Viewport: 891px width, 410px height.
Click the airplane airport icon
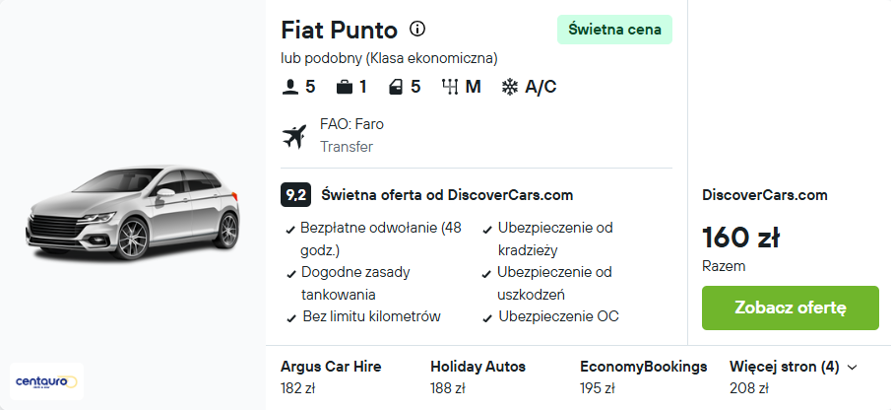(294, 136)
